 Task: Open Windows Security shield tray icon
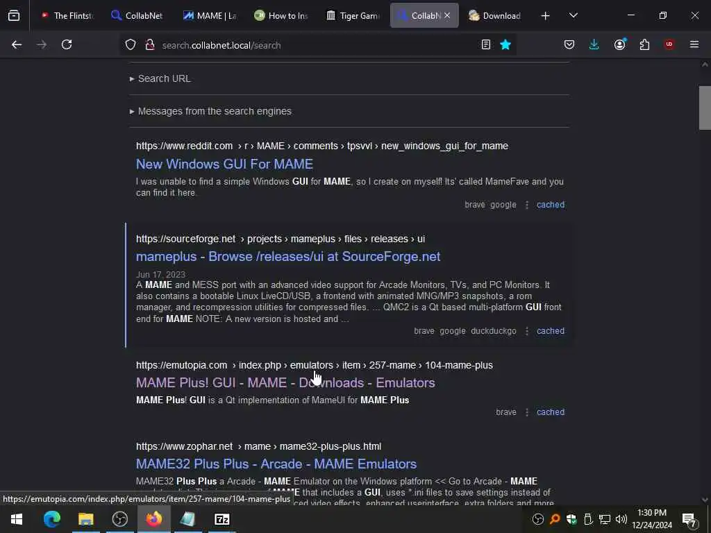click(x=571, y=519)
